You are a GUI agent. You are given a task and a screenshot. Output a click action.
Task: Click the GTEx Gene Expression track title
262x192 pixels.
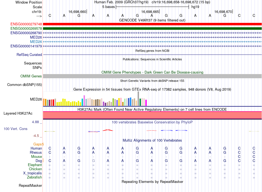point(152,89)
